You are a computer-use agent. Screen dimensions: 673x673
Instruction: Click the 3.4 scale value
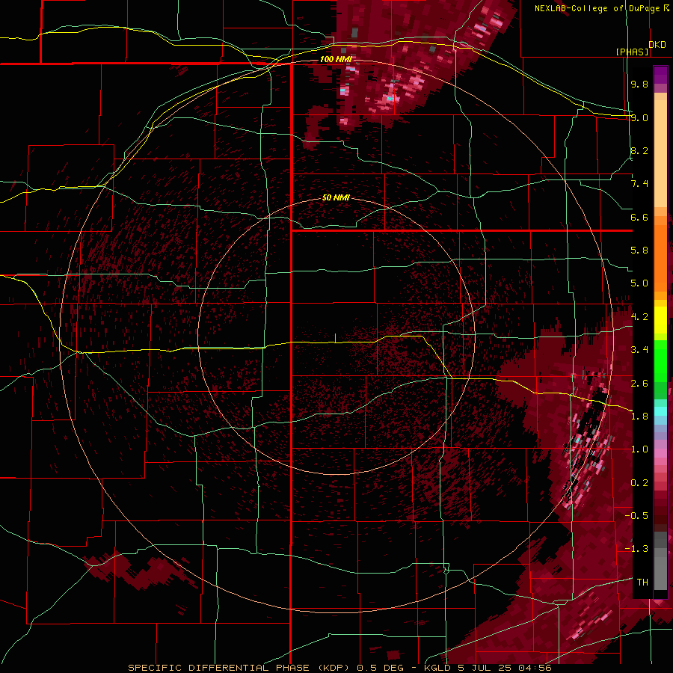tap(639, 350)
